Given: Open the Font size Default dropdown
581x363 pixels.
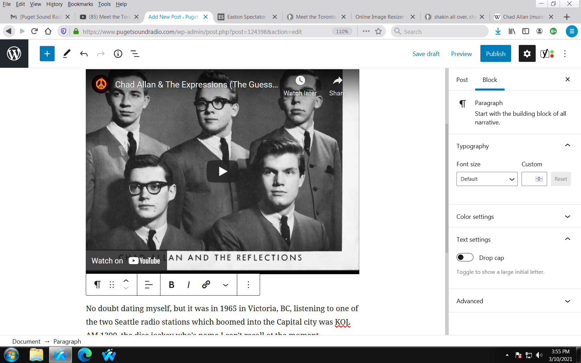Looking at the screenshot, I should coord(487,179).
